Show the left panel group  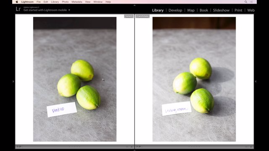point(13,81)
